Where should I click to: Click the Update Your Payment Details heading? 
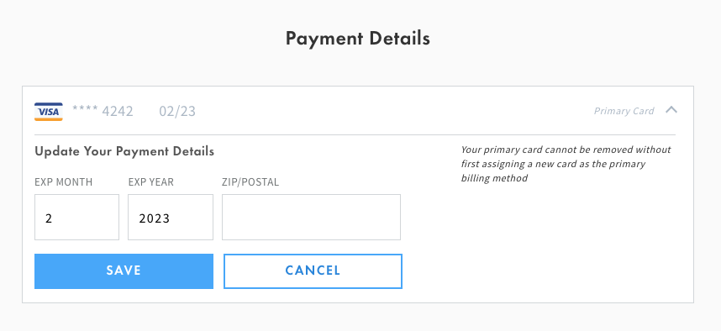click(x=124, y=151)
